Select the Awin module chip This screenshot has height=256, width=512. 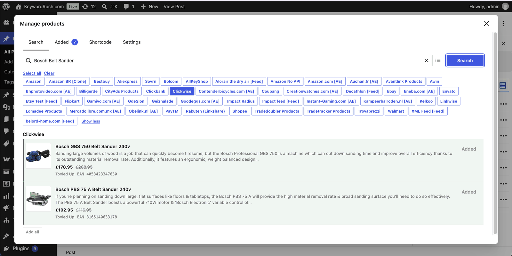pos(435,81)
